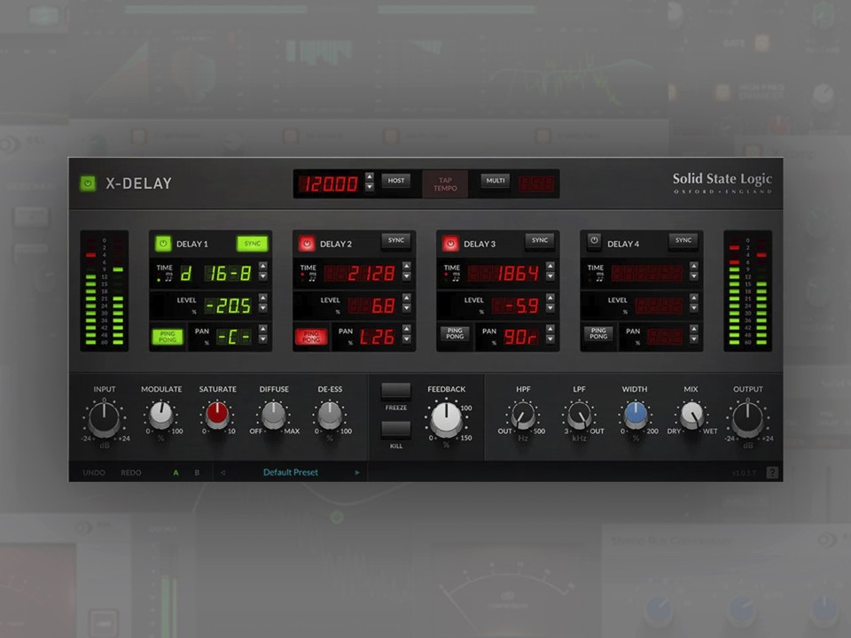
Task: Click the HPF knob
Action: [x=523, y=415]
